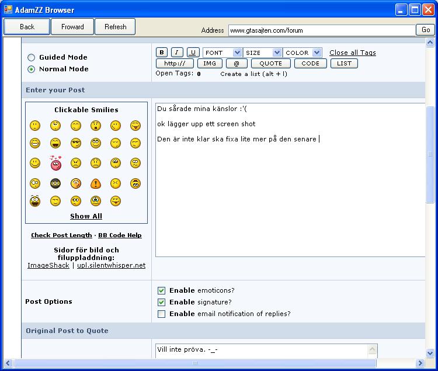This screenshot has width=438, height=371.
Task: Toggle Enable emoticons checkbox
Action: [x=161, y=290]
